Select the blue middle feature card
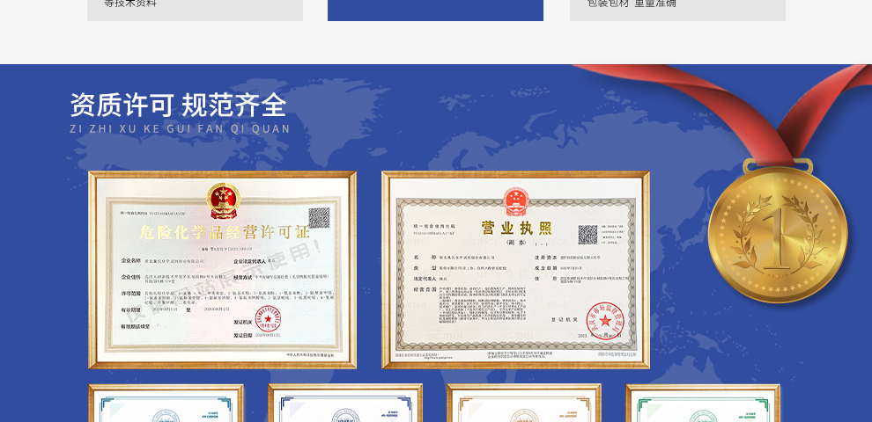The image size is (872, 422). (435, 10)
